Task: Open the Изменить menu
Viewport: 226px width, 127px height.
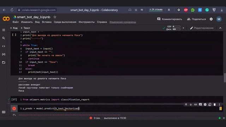Action: pos(27,22)
